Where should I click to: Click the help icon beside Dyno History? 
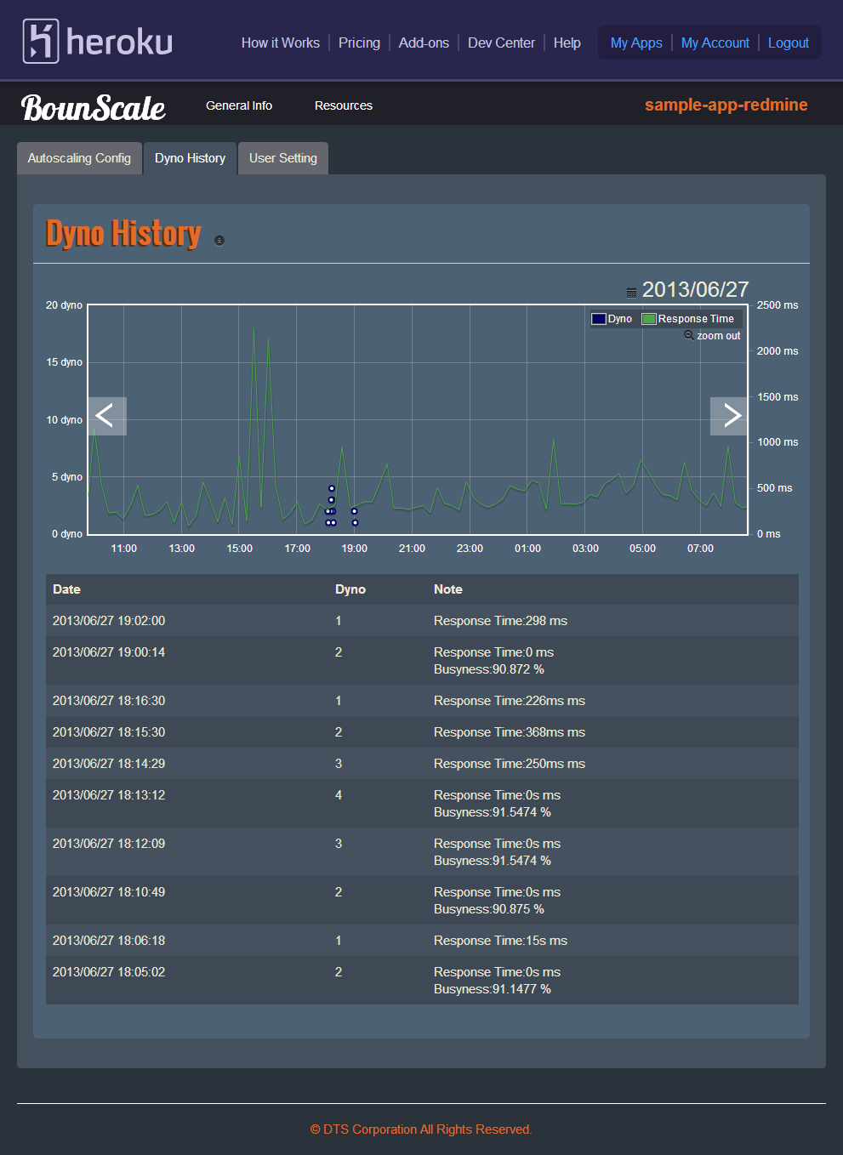[219, 241]
